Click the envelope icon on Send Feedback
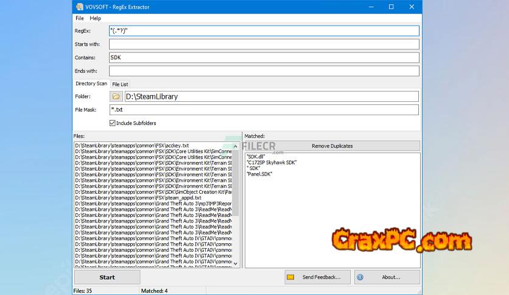 pyautogui.click(x=290, y=277)
